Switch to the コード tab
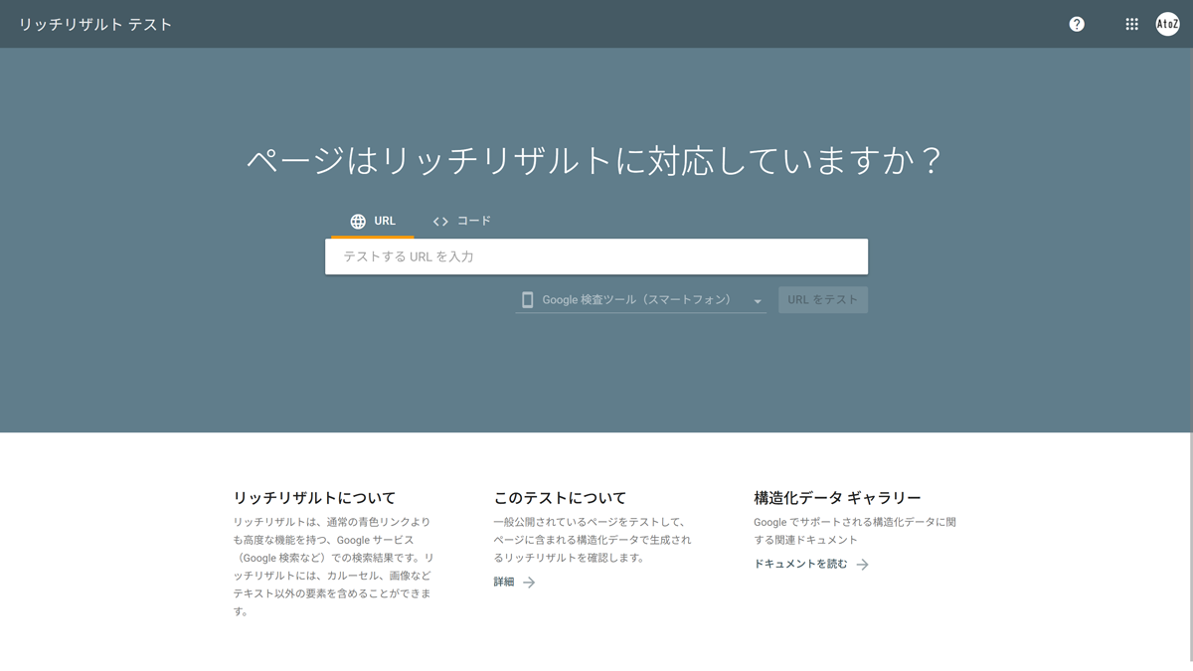Image resolution: width=1193 pixels, height=671 pixels. (x=462, y=221)
